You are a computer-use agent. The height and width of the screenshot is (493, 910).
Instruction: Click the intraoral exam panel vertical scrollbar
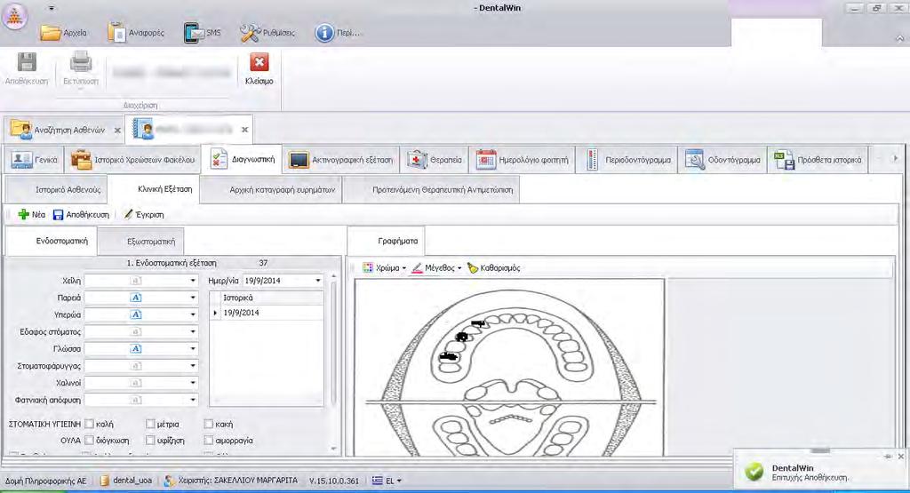(334, 363)
